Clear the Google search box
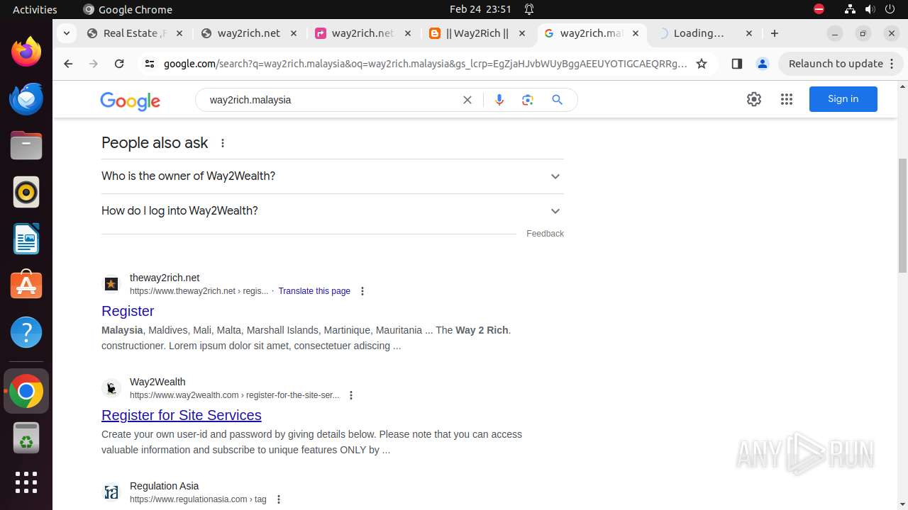908x510 pixels. tap(467, 100)
